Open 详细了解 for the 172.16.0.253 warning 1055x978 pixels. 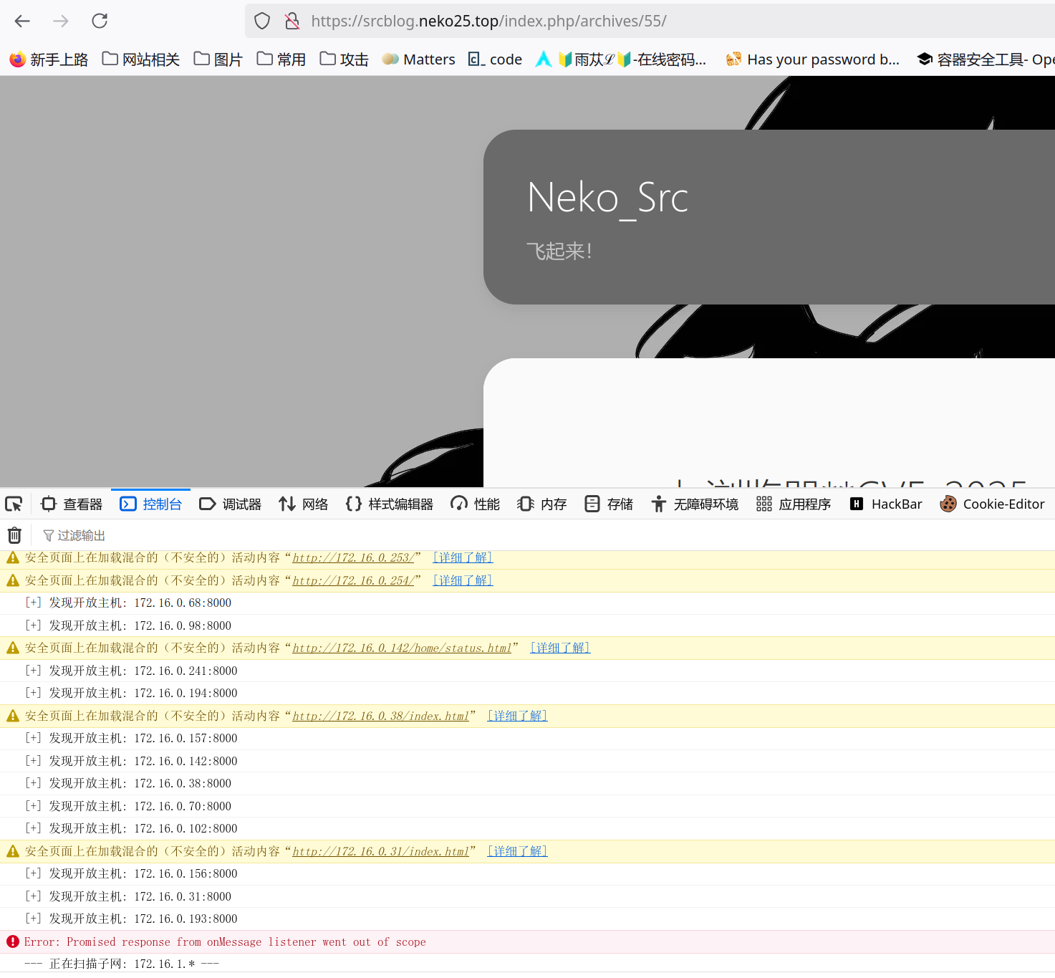[463, 557]
